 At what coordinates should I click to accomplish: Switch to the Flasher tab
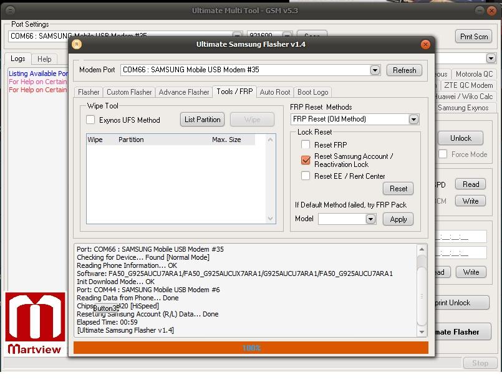click(89, 92)
